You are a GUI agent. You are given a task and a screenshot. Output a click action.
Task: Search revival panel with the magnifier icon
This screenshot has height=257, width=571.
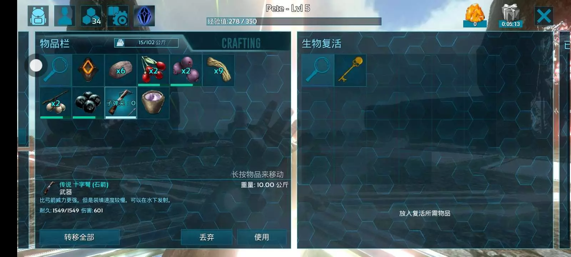tap(318, 70)
